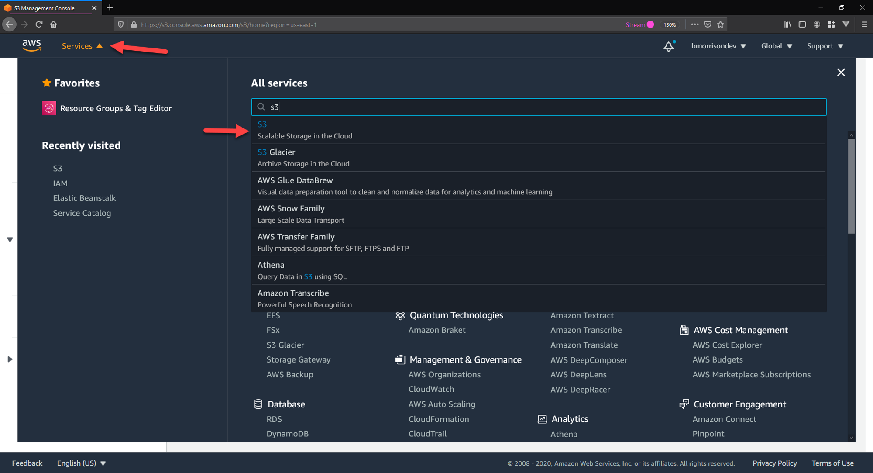Open the Support dropdown
The width and height of the screenshot is (873, 473).
pyautogui.click(x=825, y=46)
